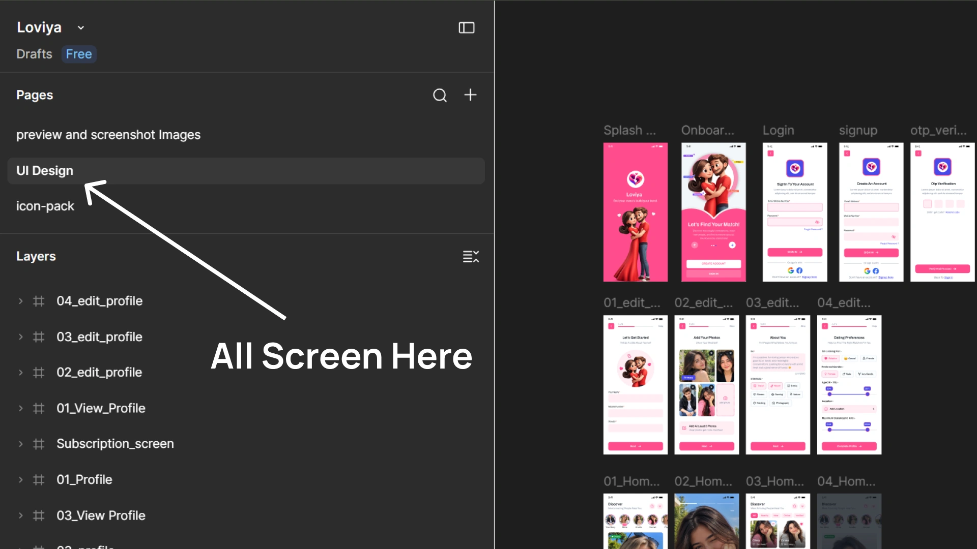Click the 01_Hom frame label

(631, 481)
